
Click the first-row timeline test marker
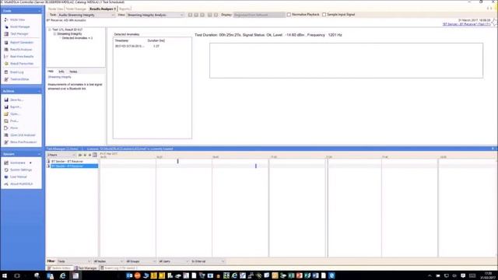(178, 161)
